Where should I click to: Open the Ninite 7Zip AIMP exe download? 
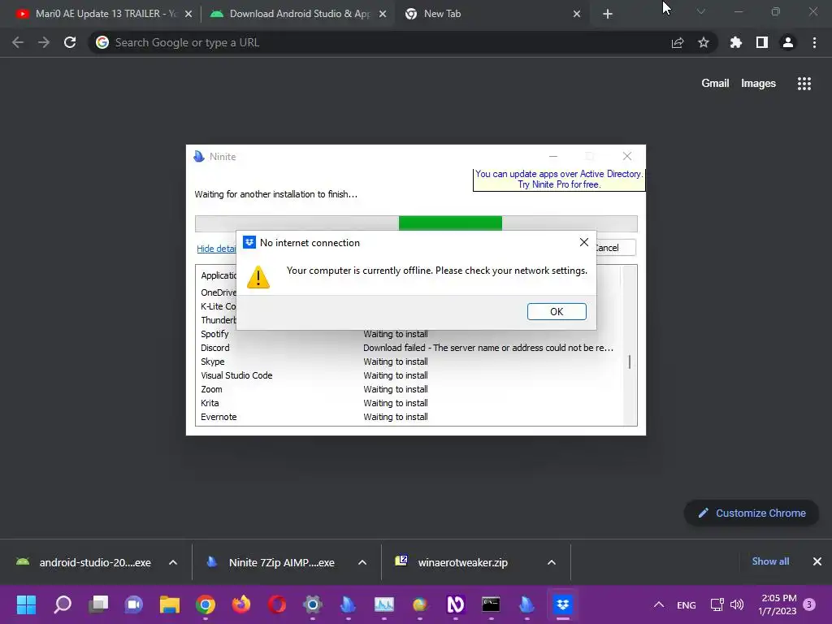coord(273,562)
